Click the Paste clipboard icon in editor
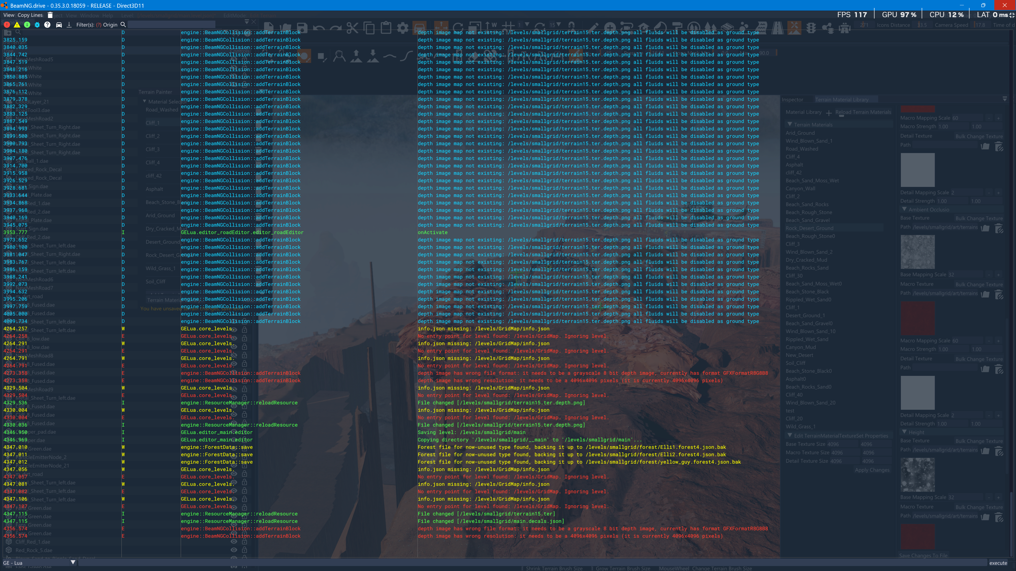 pos(386,27)
